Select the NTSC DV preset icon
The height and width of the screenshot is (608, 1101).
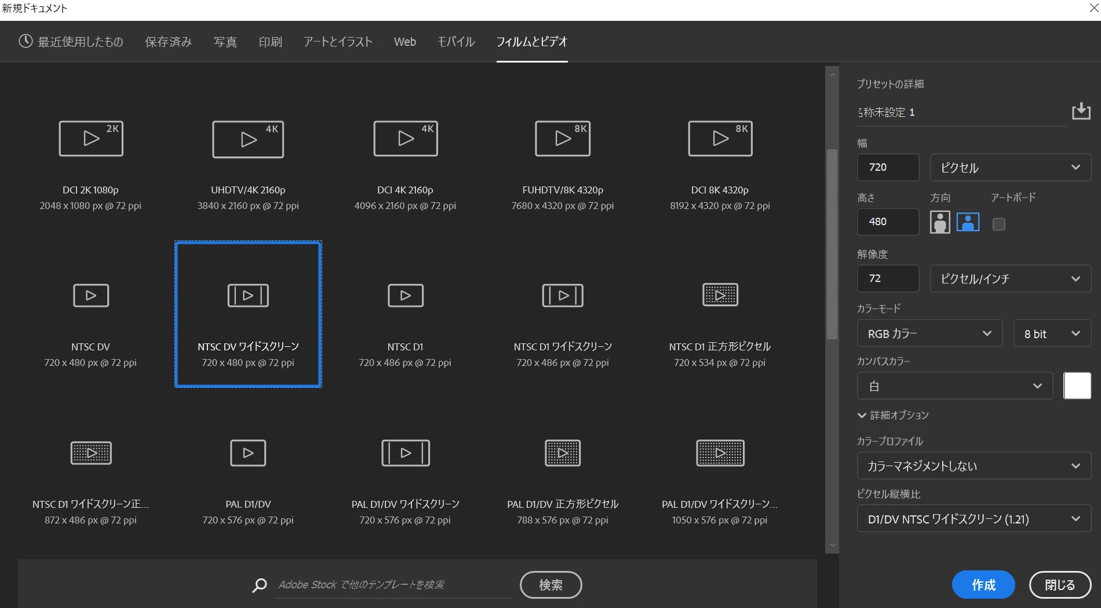pyautogui.click(x=91, y=295)
